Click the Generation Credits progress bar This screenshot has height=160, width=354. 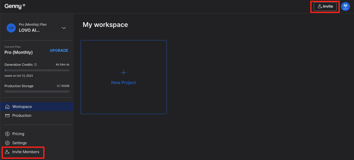coord(37,70)
